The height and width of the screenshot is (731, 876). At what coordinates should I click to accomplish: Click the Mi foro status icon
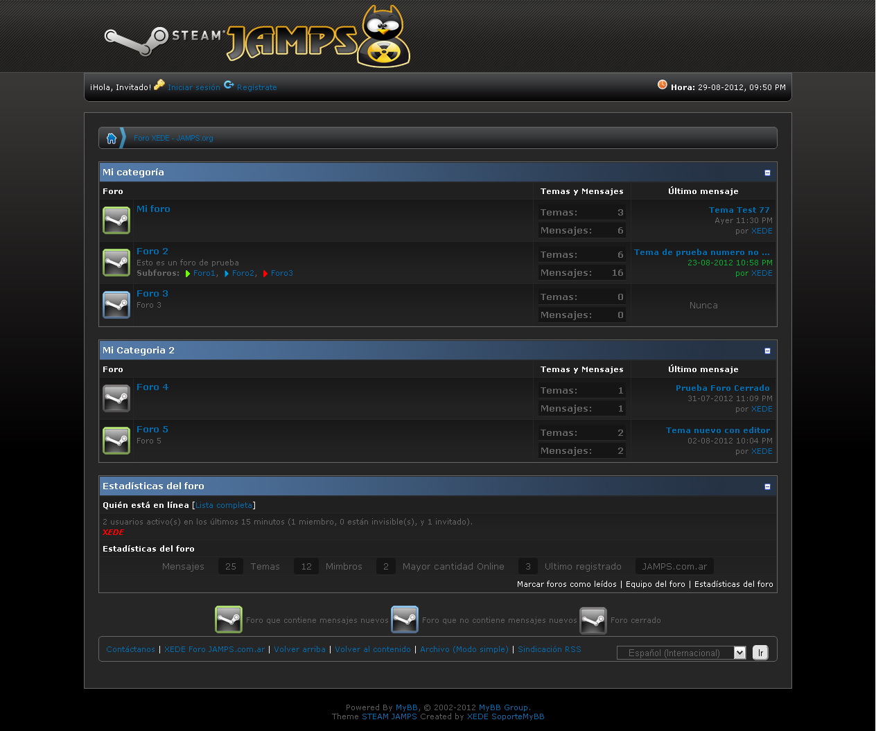116,220
